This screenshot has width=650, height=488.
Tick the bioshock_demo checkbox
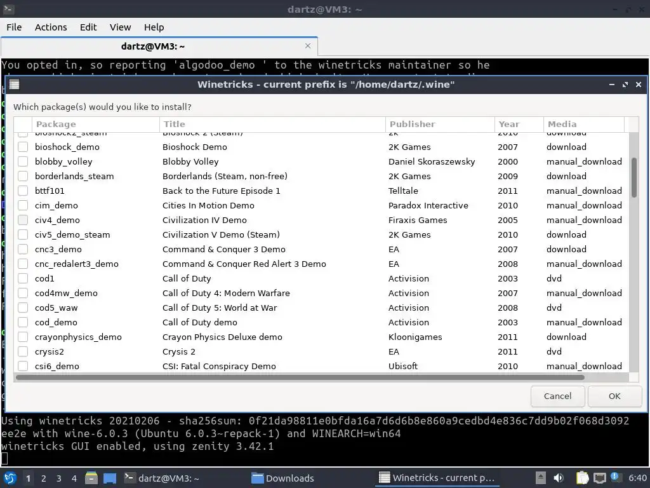(x=23, y=147)
